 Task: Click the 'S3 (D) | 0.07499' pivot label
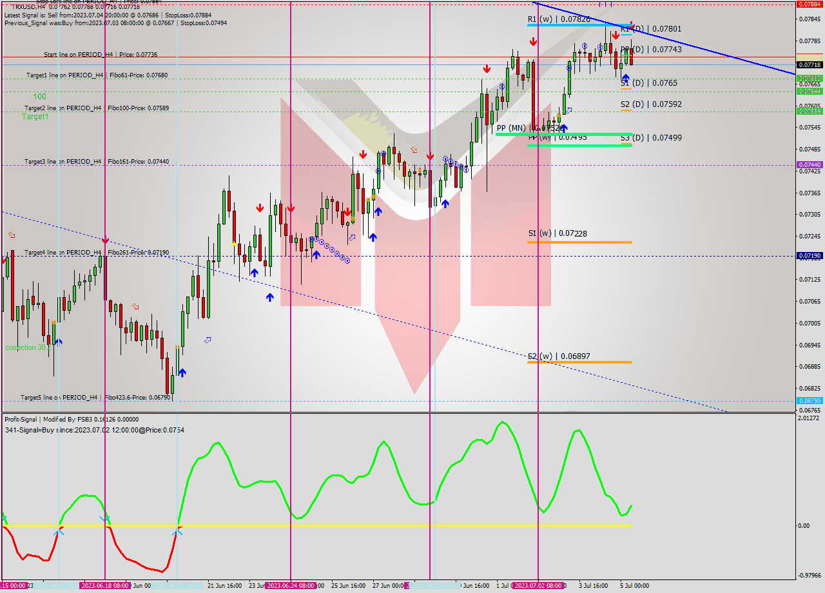coord(651,138)
